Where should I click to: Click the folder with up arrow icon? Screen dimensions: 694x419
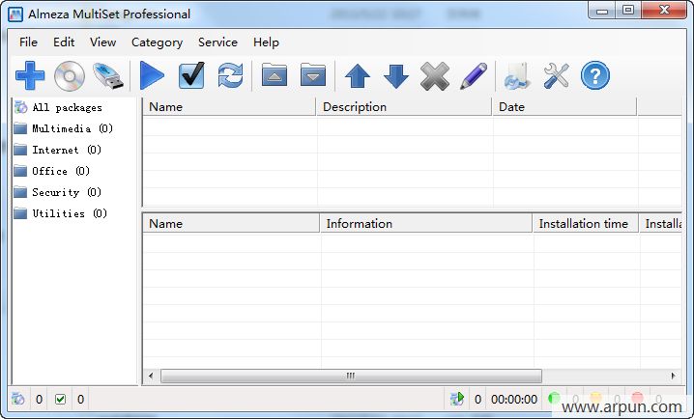click(275, 74)
